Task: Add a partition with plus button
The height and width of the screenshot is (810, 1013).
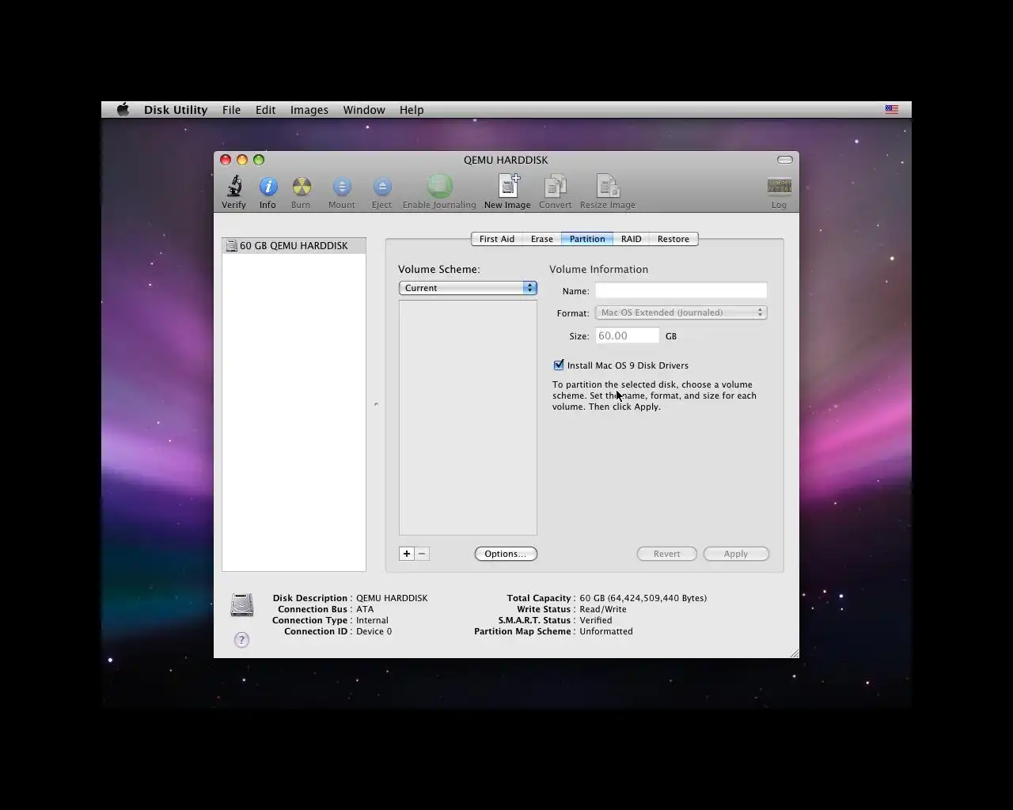Action: coord(407,554)
